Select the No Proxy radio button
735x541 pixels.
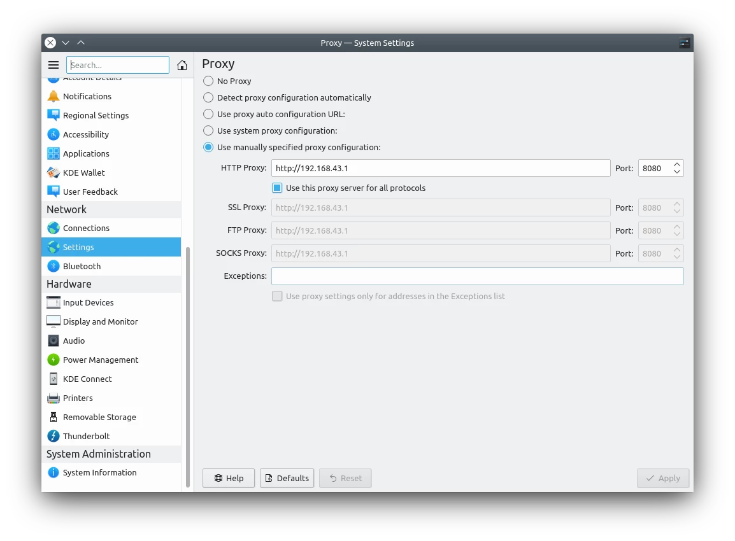(208, 81)
